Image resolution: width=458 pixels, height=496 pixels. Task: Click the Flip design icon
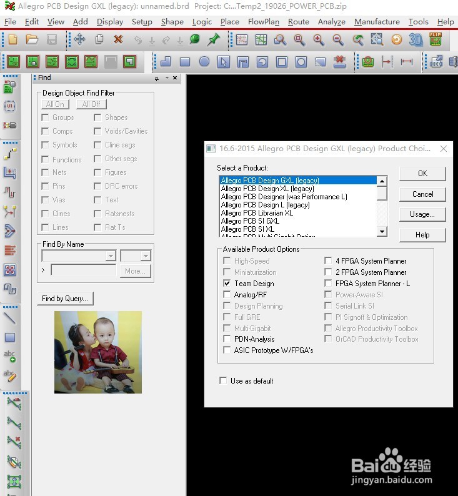[x=436, y=39]
